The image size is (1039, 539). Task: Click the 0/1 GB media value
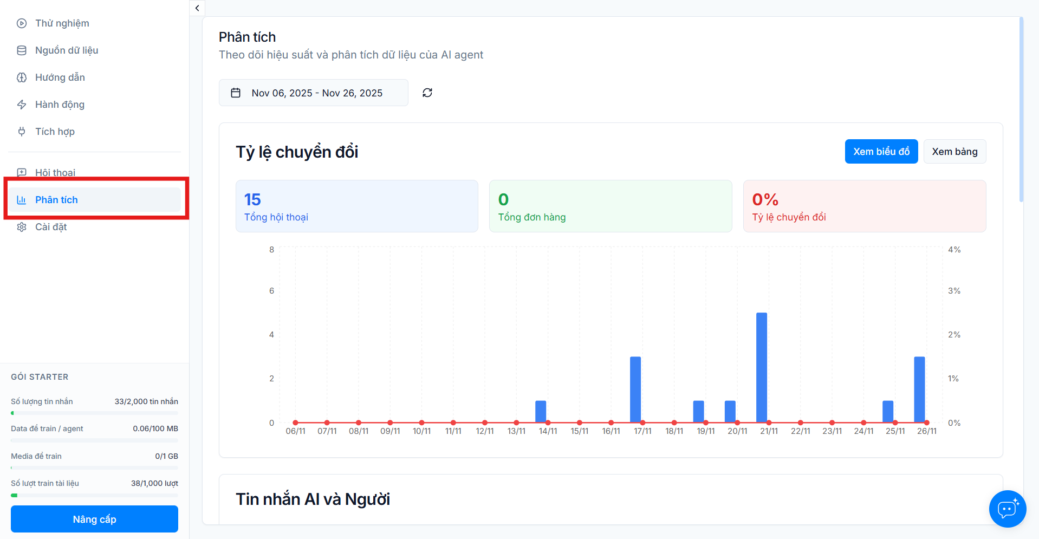[x=166, y=456]
